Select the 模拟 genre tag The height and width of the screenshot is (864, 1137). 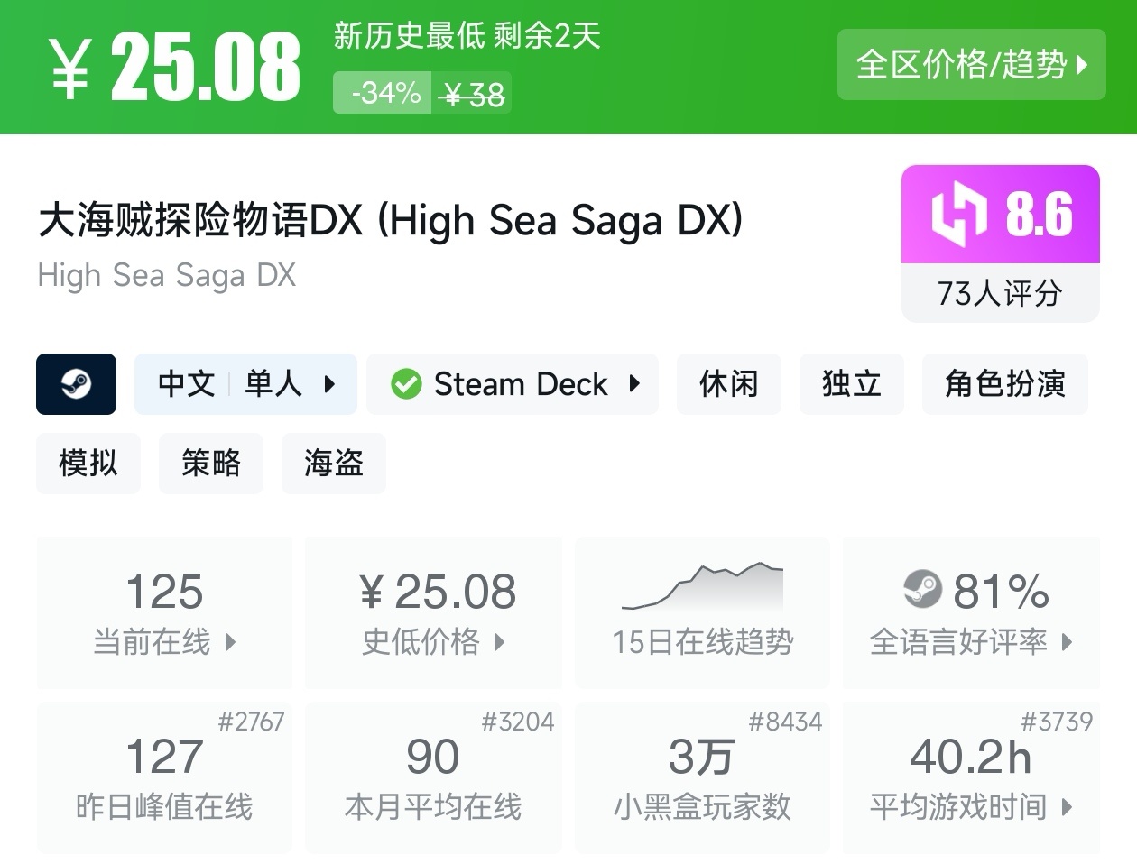click(88, 464)
